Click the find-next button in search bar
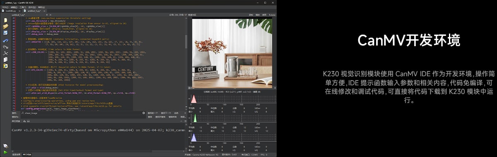The width and height of the screenshot is (497, 157). [166, 112]
